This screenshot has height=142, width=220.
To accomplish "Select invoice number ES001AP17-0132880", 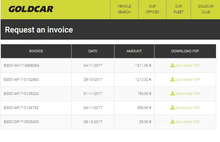I will click(x=21, y=80).
